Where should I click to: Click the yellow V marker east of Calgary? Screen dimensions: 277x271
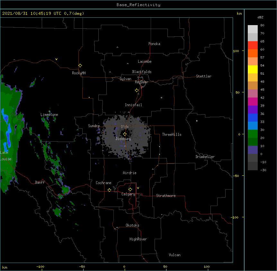(x=138, y=188)
